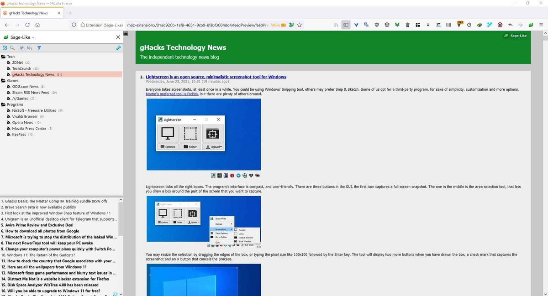Open the GOG.com News feed
This screenshot has width=548, height=296.
point(26,86)
